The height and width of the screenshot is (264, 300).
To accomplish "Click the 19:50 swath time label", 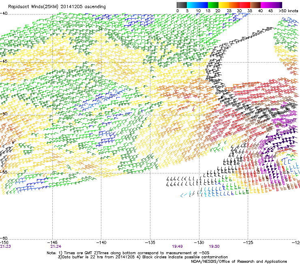I will 214,247.
